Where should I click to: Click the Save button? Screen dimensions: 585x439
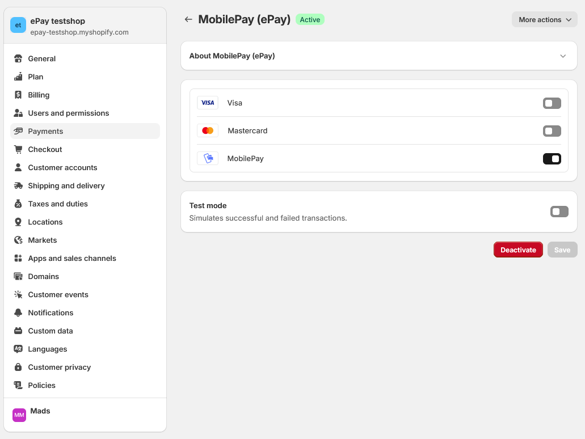coord(562,250)
